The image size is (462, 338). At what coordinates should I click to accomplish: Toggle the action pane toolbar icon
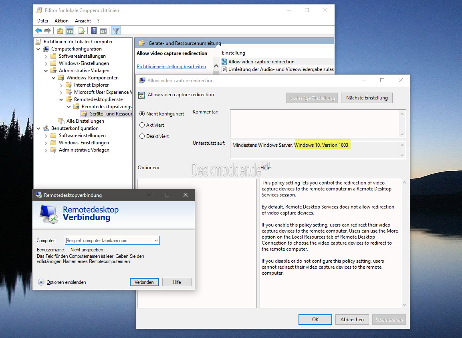pyautogui.click(x=103, y=31)
